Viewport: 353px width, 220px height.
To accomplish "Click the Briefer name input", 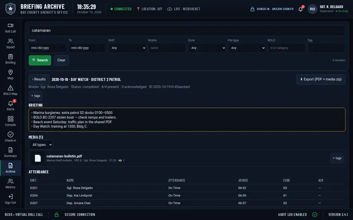I will (x=167, y=48).
